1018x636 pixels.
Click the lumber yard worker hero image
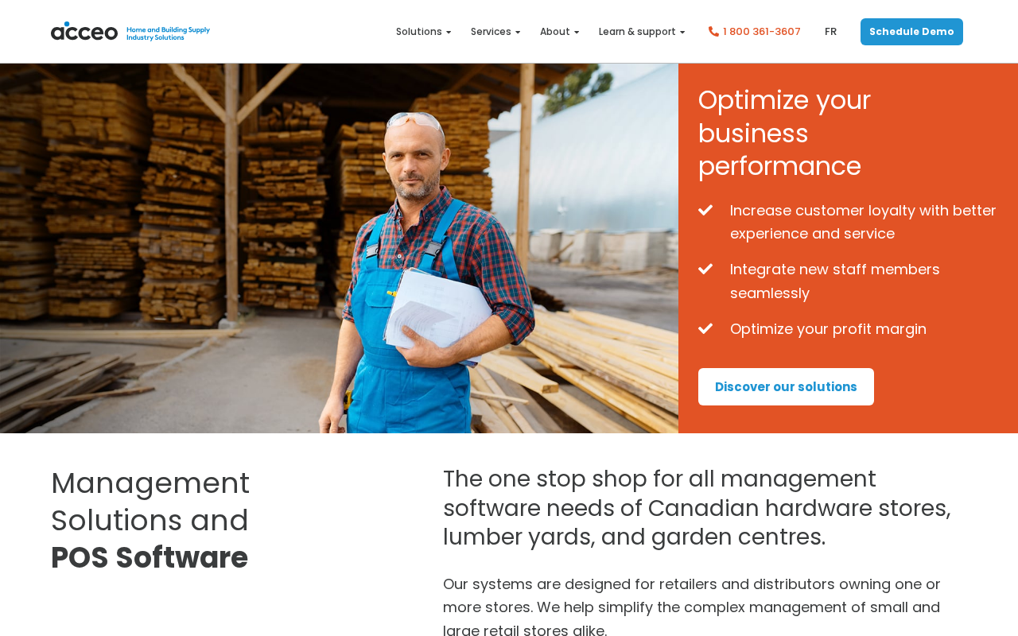339,248
